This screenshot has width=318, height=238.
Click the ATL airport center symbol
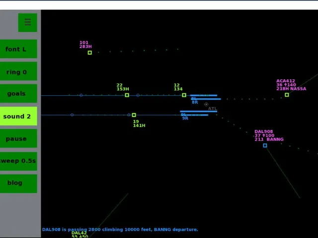[x=206, y=104]
